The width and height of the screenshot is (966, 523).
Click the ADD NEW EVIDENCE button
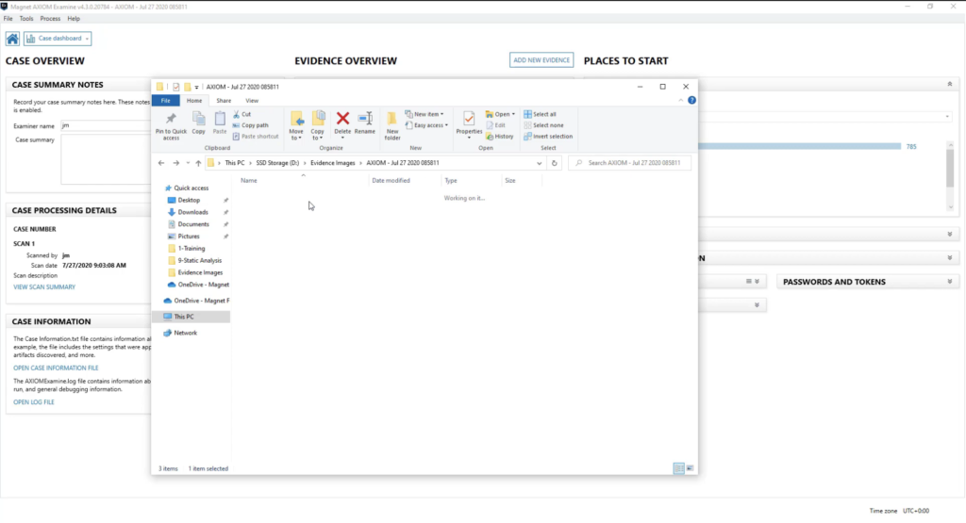click(x=541, y=59)
